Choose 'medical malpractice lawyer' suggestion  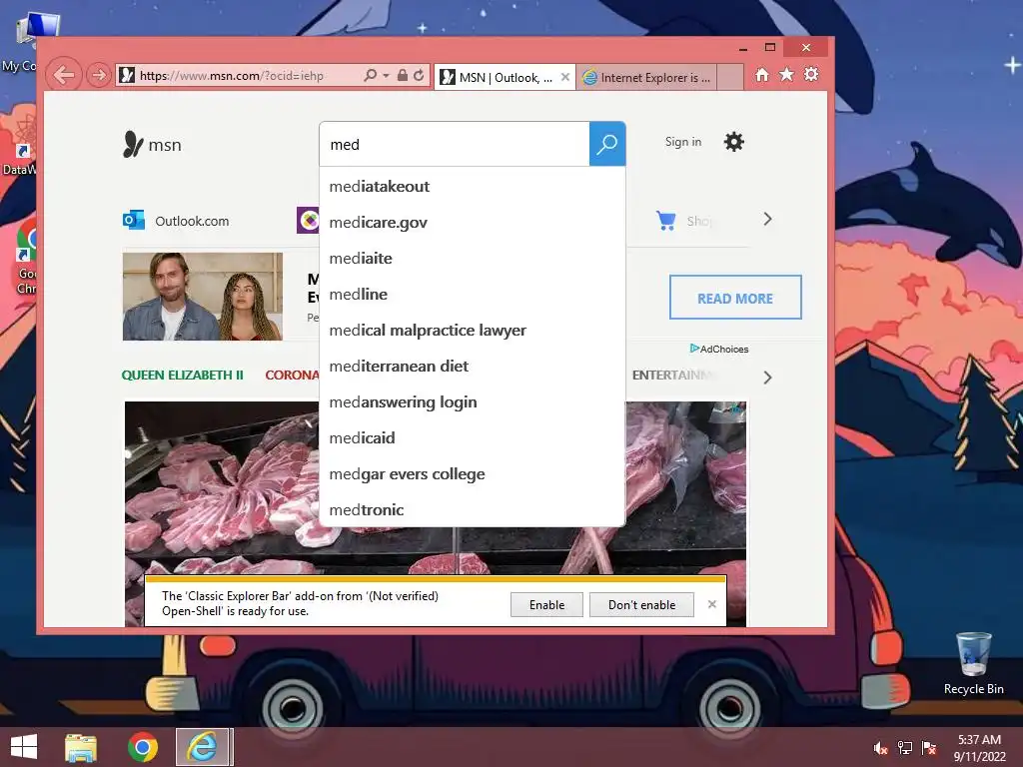click(x=472, y=330)
